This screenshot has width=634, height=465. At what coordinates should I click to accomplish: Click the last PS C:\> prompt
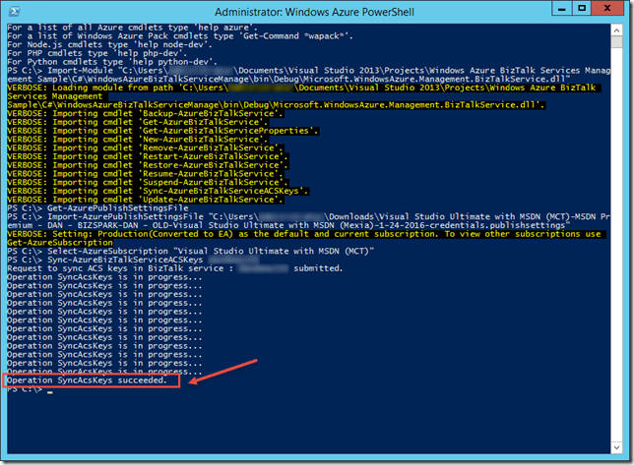pos(27,390)
